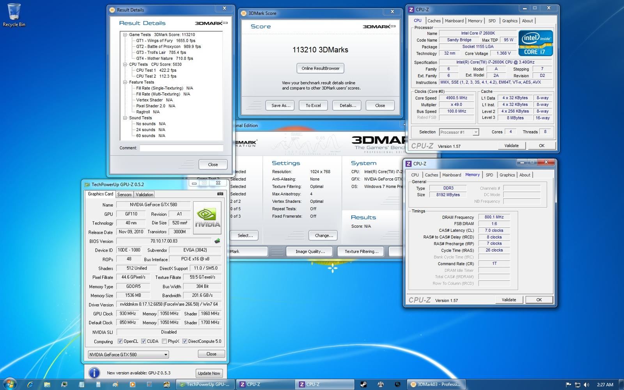The height and width of the screenshot is (390, 624).
Task: Click the Image Quality button in 3DMark03
Action: coord(310,252)
